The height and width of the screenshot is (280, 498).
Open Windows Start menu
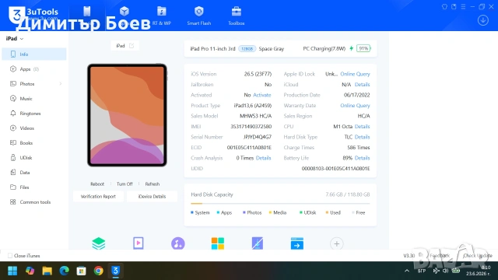(12, 271)
